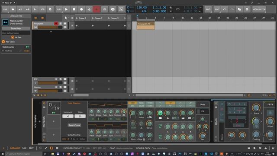
Task: Select the NEG oscillator mix mode
Action: tap(141, 103)
